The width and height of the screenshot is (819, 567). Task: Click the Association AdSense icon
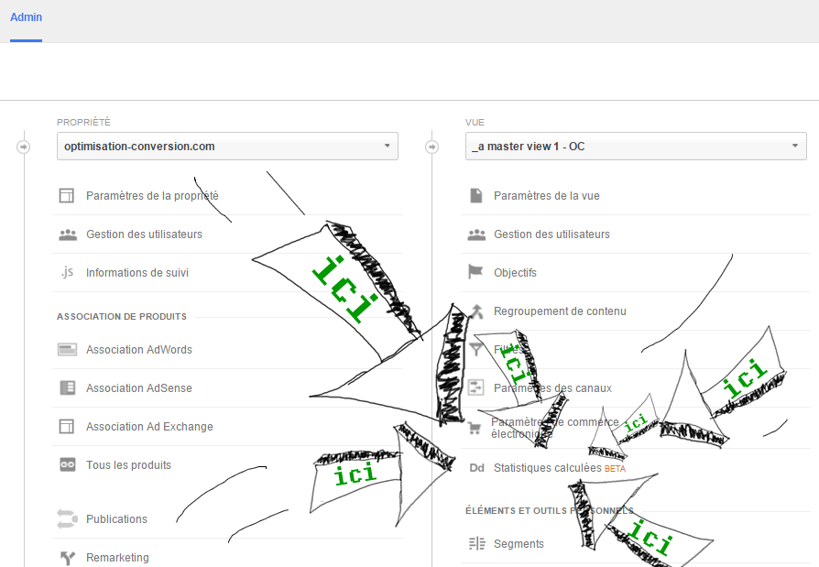tap(67, 388)
